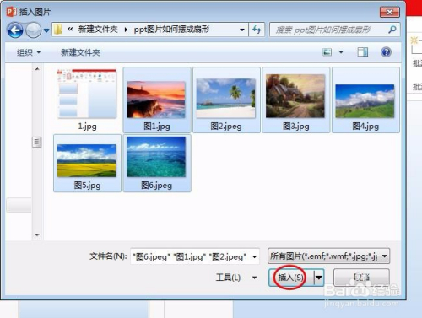422x318 pixels.
Task: Open address bar history dropdown
Action: (242, 30)
